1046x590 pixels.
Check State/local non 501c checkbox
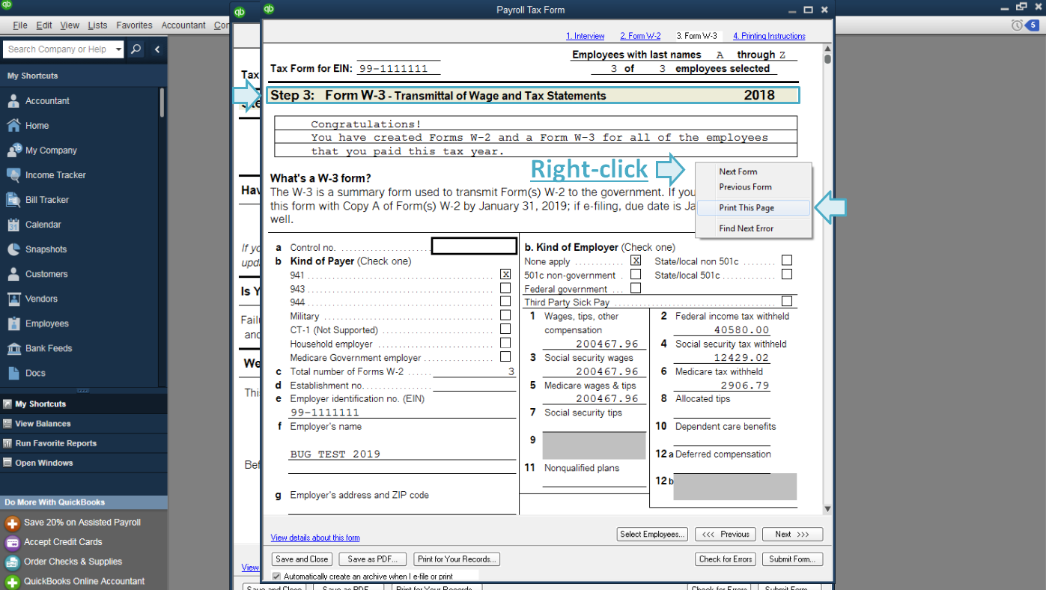coord(787,261)
